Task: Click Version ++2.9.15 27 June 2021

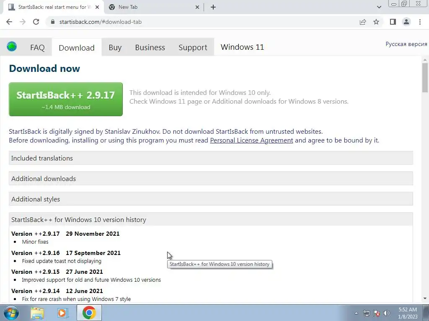Action: point(57,272)
